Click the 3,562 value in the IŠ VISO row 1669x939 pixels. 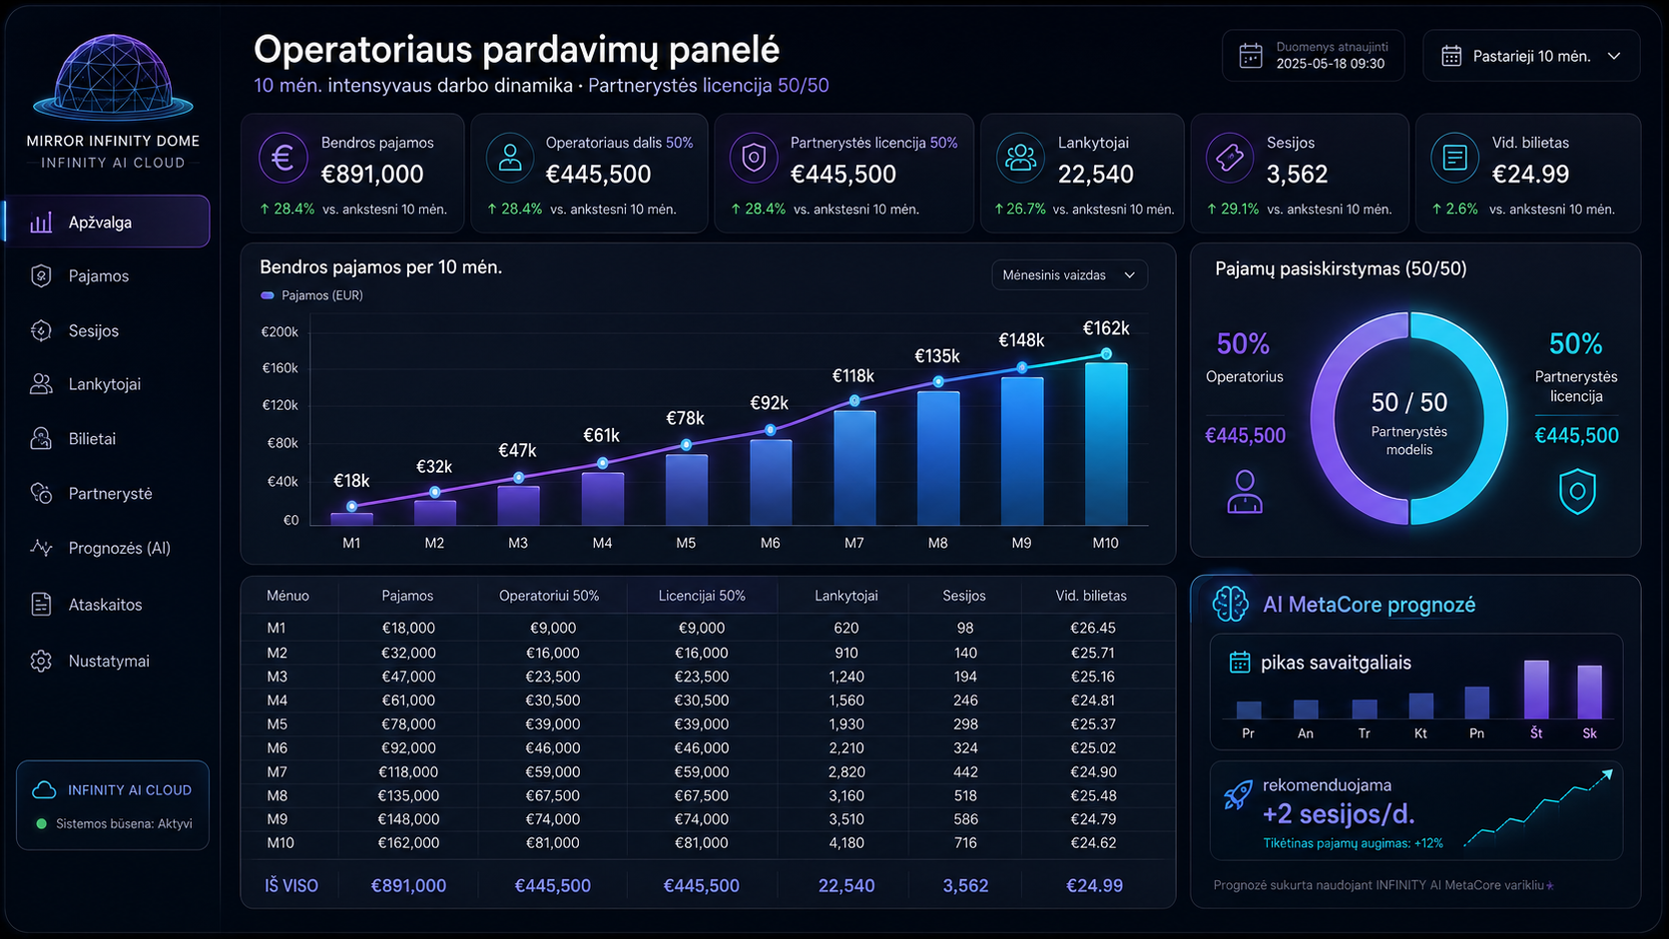tap(965, 885)
